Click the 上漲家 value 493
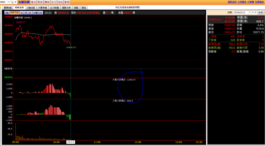 point(233,36)
